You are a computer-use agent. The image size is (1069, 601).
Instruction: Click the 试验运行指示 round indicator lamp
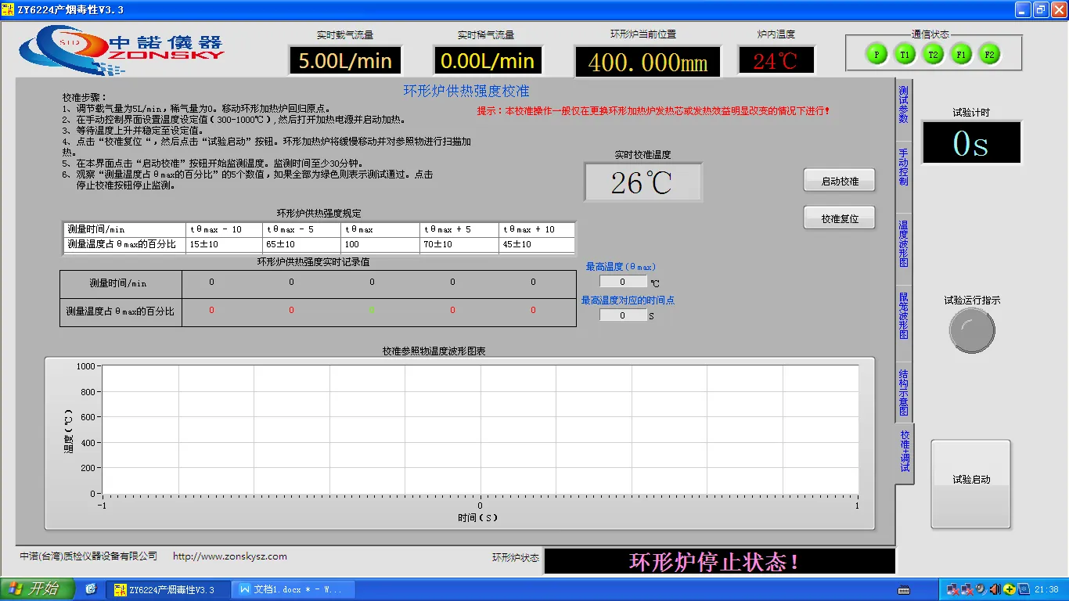tap(971, 330)
